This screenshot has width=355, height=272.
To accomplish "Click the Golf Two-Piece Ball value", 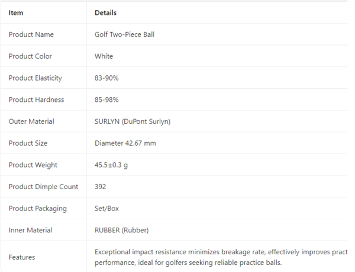I will coord(124,34).
